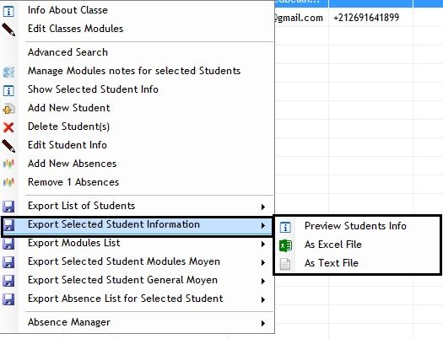443x339 pixels.
Task: Expand the Export List of Students submenu arrow
Action: pyautogui.click(x=263, y=207)
